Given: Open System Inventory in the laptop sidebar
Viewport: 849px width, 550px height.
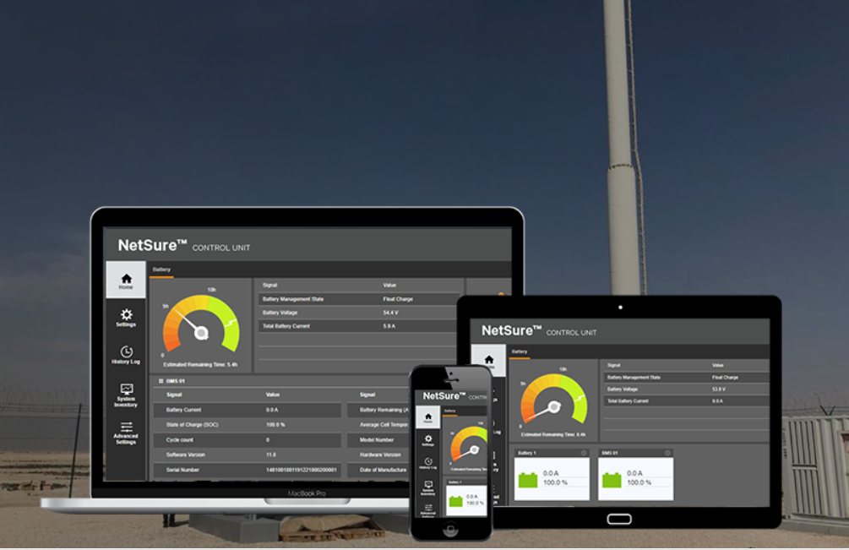Looking at the screenshot, I should coord(126,395).
